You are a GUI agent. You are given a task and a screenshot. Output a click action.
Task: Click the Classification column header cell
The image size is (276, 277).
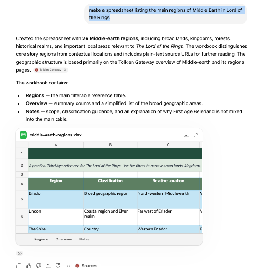(x=110, y=184)
